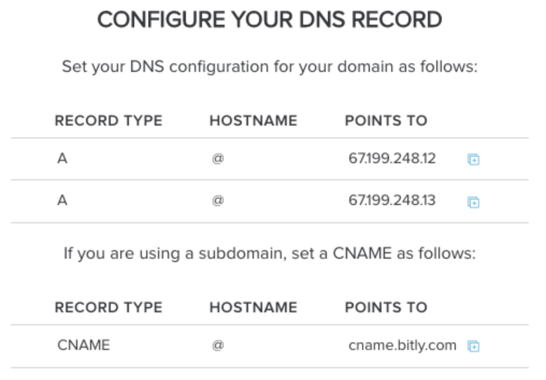Screen dimensions: 546x380
Task: Click the lower HOSTNAME column header
Action: pos(254,308)
